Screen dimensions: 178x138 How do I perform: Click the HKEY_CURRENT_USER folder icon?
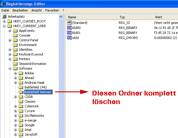click(10, 26)
